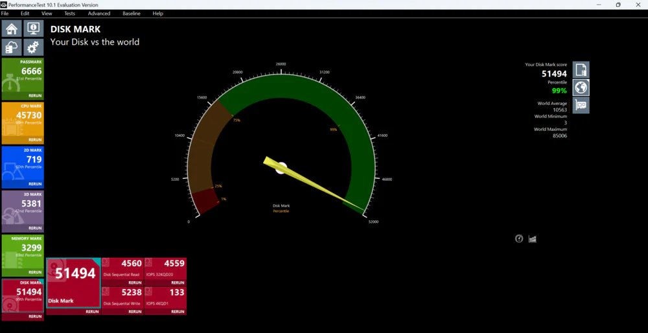Screen dimensions: 648x333
Task: Open the cloud baseline management icon
Action: tap(12, 47)
